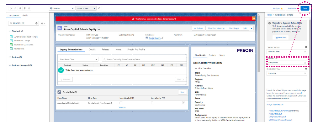Click the orange visibility eye icon
The width and height of the screenshot is (323, 129).
point(254,18)
